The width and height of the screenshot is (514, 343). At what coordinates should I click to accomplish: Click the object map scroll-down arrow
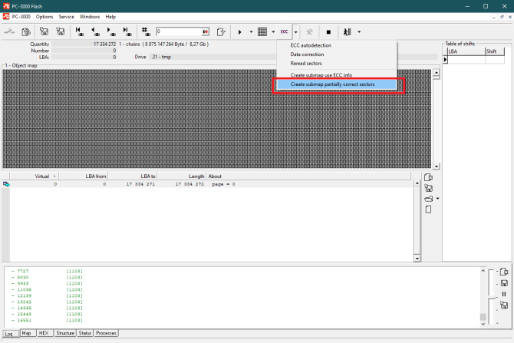(437, 167)
